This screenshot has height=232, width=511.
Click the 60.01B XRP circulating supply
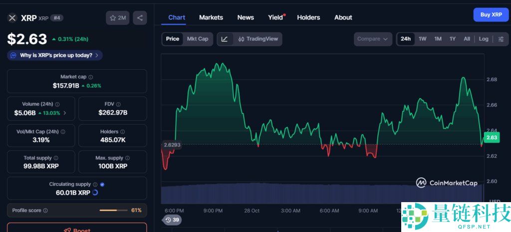pos(73,193)
